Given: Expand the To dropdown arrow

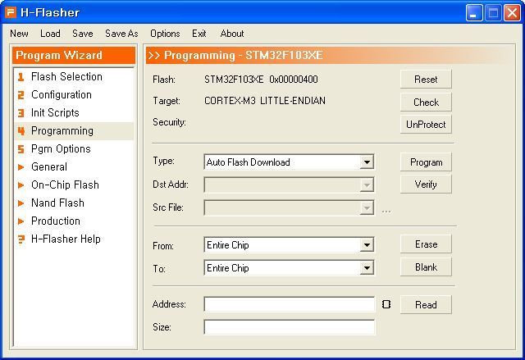Looking at the screenshot, I should (367, 268).
